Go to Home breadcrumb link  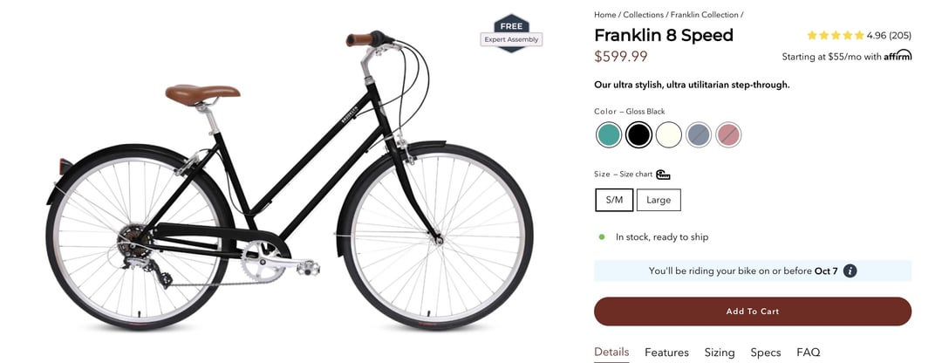[605, 15]
